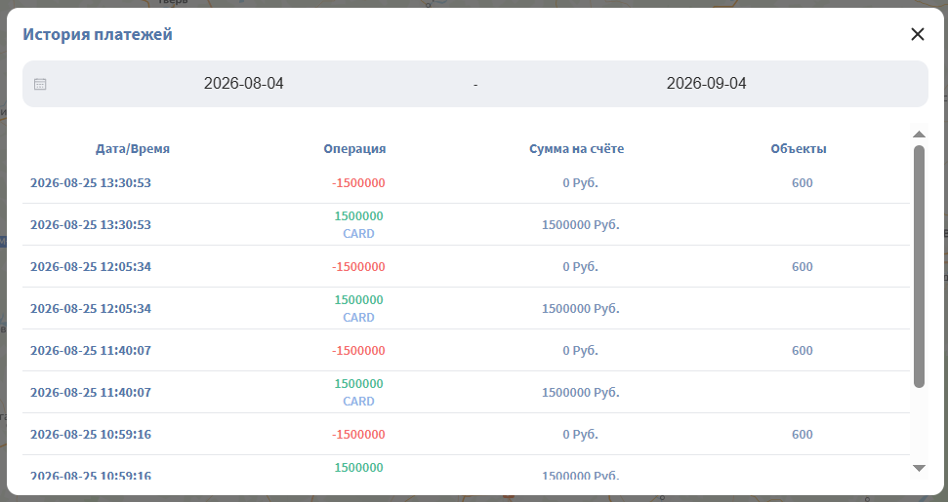Click 600 objects in the 12:05:34 row
Viewport: 948px width, 502px height.
tap(803, 267)
